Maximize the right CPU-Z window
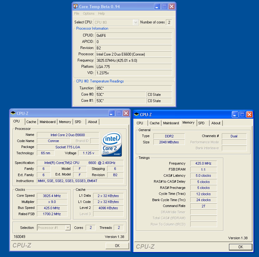Screen dimensions: 259x257 (242, 114)
